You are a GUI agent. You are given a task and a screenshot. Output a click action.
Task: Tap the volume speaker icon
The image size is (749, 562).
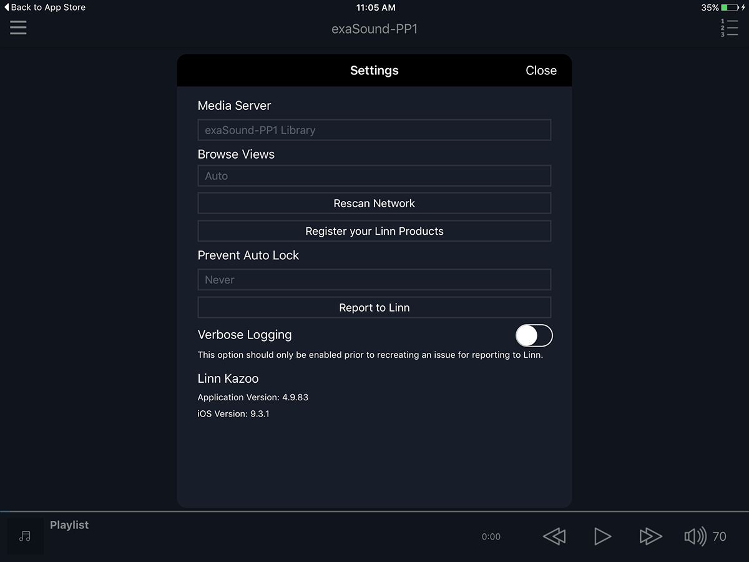695,536
